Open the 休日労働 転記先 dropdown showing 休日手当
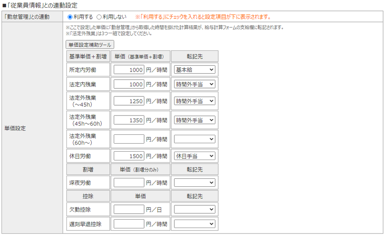Image resolution: width=386 pixels, height=236 pixels. click(195, 156)
